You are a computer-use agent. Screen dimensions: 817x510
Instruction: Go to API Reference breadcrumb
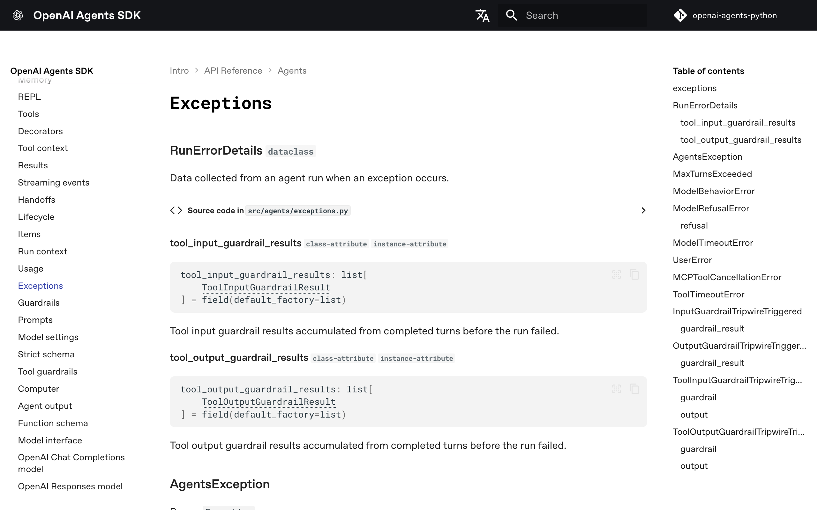click(x=233, y=70)
